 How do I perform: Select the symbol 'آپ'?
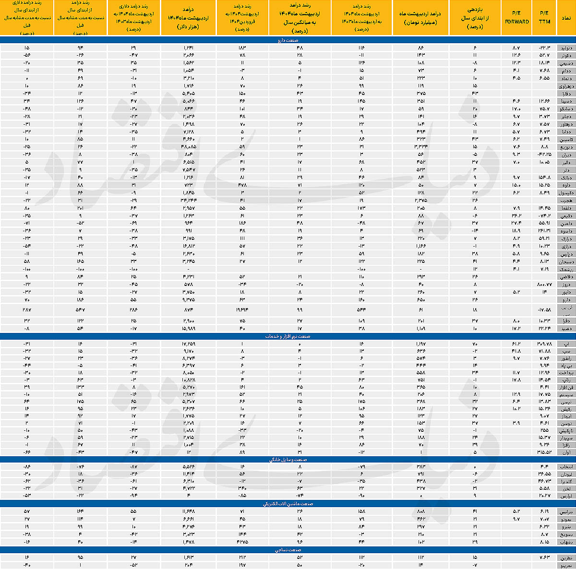566,344
